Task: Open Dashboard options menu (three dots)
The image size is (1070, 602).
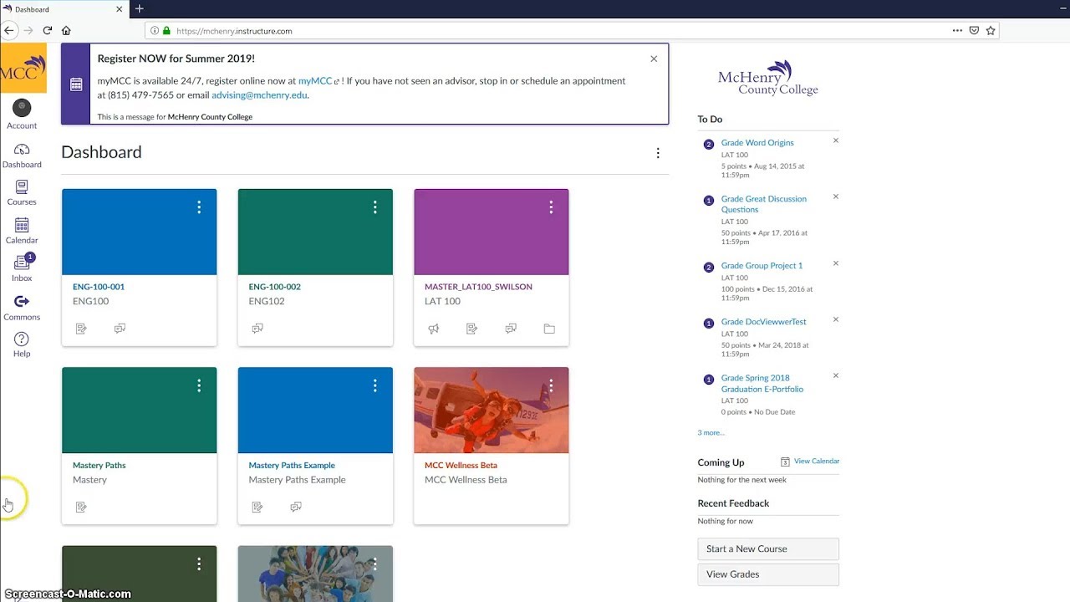Action: pos(658,153)
